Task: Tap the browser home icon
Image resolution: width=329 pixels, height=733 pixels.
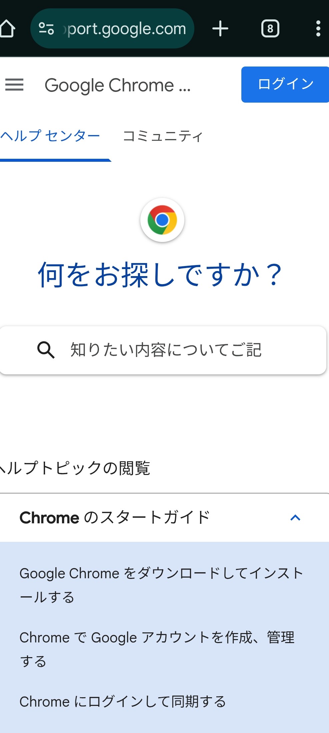Action: coord(7,29)
